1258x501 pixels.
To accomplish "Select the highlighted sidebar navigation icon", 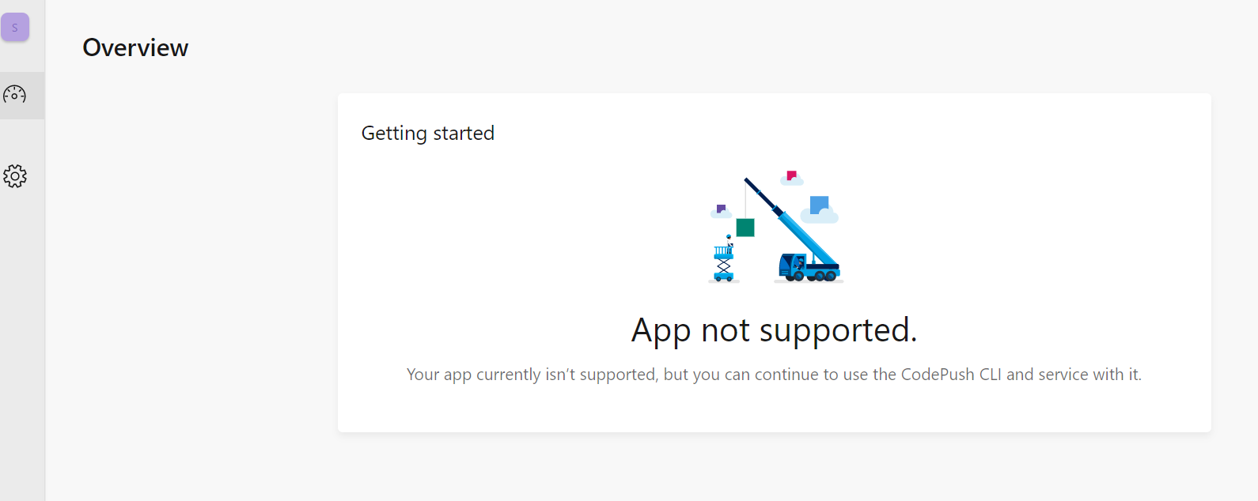I will pyautogui.click(x=16, y=95).
